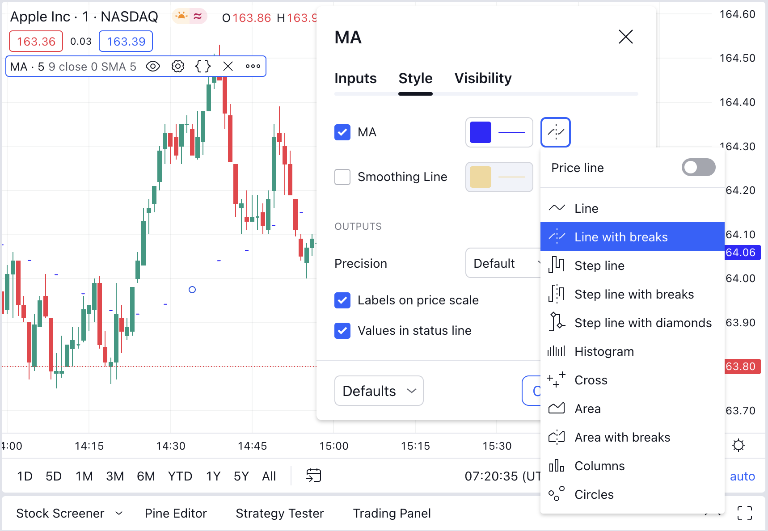The width and height of the screenshot is (768, 531).
Task: Open chart scale settings gear icon
Action: pyautogui.click(x=738, y=445)
